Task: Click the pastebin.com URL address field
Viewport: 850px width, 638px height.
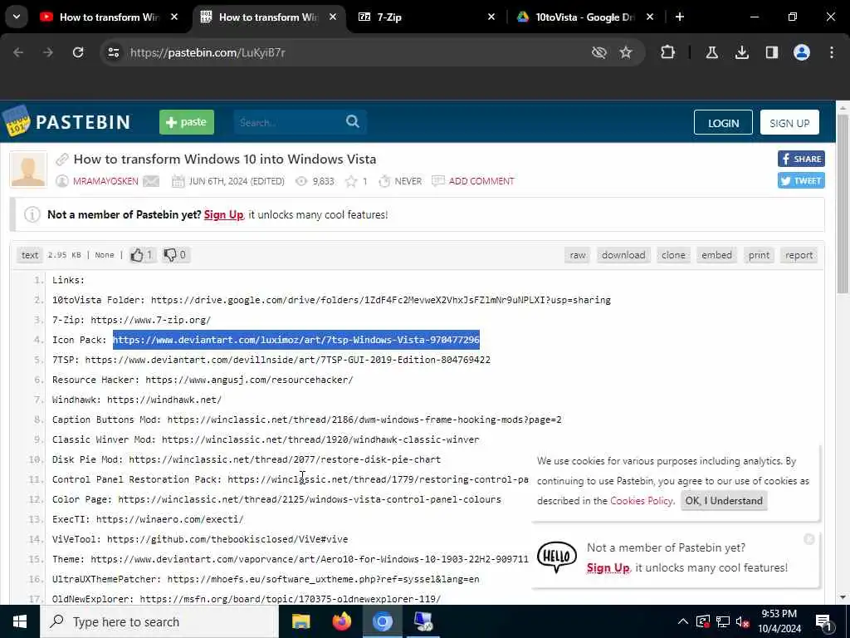Action: pyautogui.click(x=347, y=52)
